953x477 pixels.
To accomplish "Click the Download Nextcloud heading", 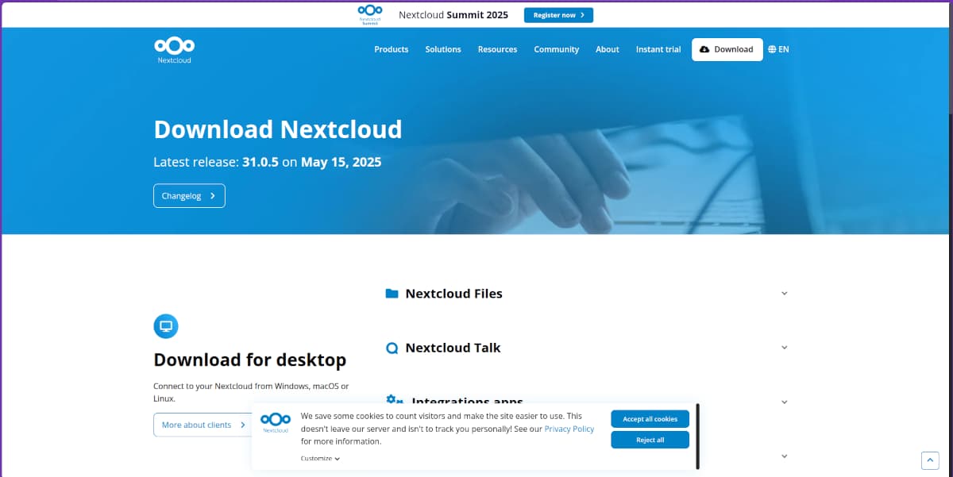I will (x=277, y=129).
